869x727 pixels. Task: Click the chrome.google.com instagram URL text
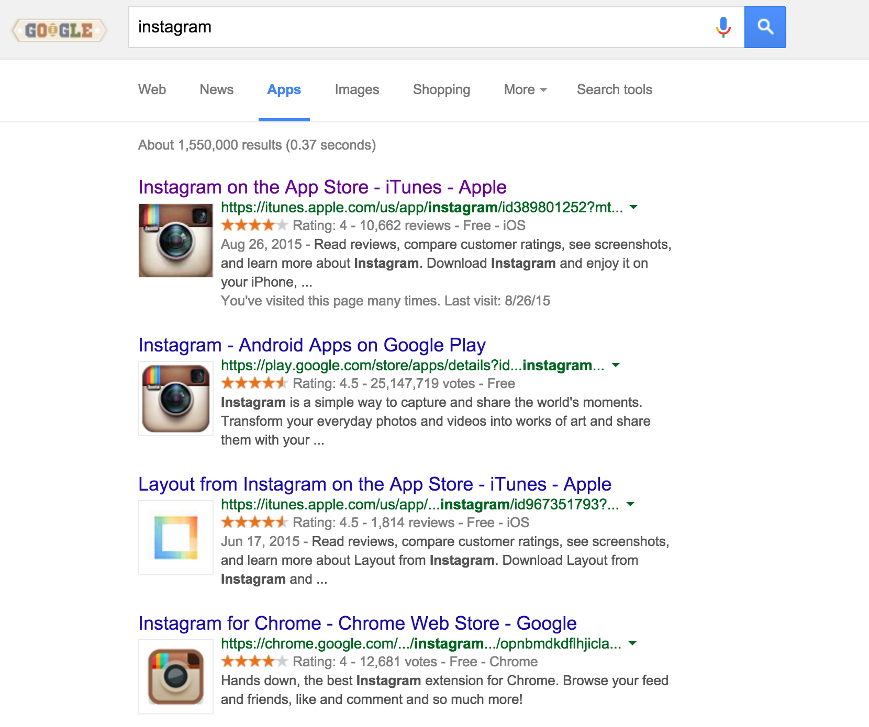pyautogui.click(x=421, y=644)
